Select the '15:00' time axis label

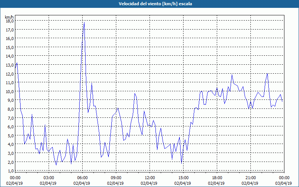click(184, 178)
